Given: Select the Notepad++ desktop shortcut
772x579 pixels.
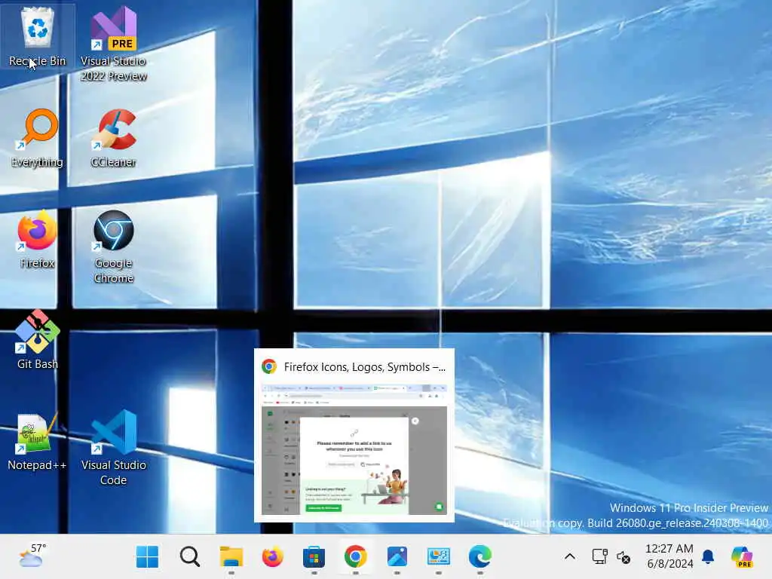Looking at the screenshot, I should [x=38, y=442].
